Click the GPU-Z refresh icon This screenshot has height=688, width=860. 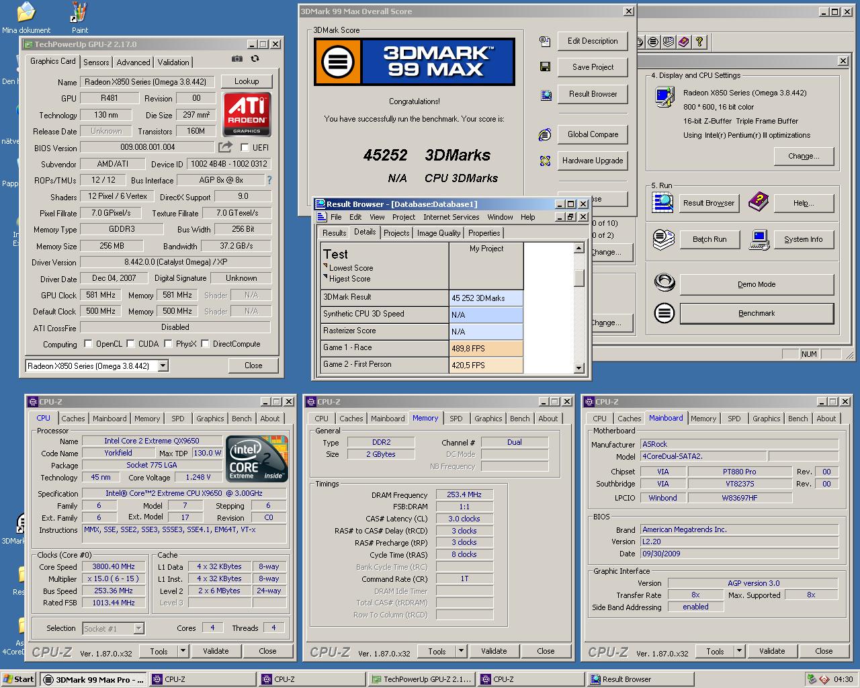255,59
